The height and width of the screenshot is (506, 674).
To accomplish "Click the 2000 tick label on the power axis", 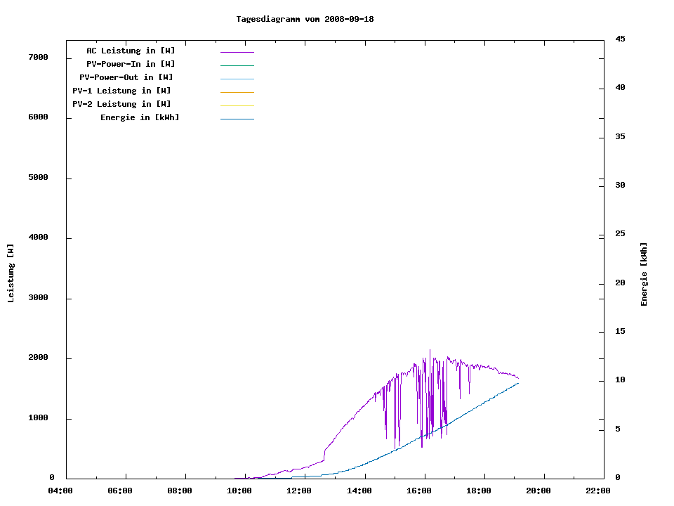I will [38, 358].
